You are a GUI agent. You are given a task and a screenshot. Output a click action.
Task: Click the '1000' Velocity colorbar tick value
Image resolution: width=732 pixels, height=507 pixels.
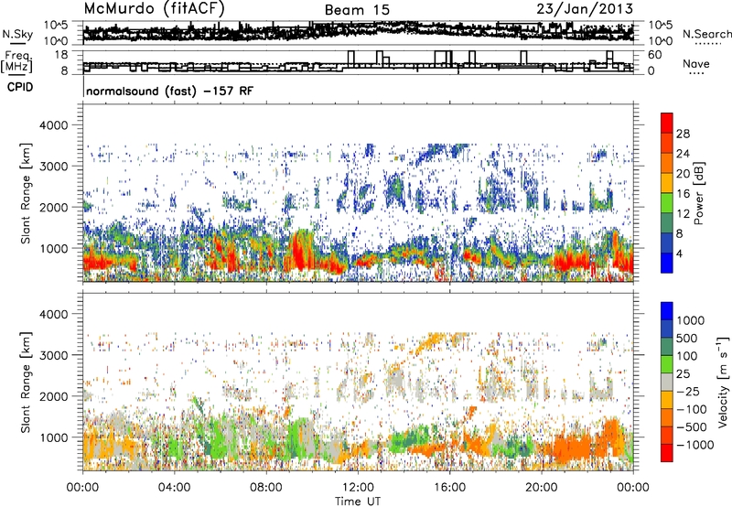691,320
